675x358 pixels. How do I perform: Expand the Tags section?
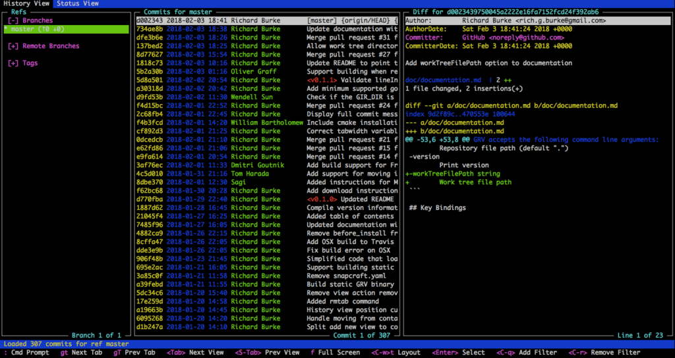pos(23,63)
